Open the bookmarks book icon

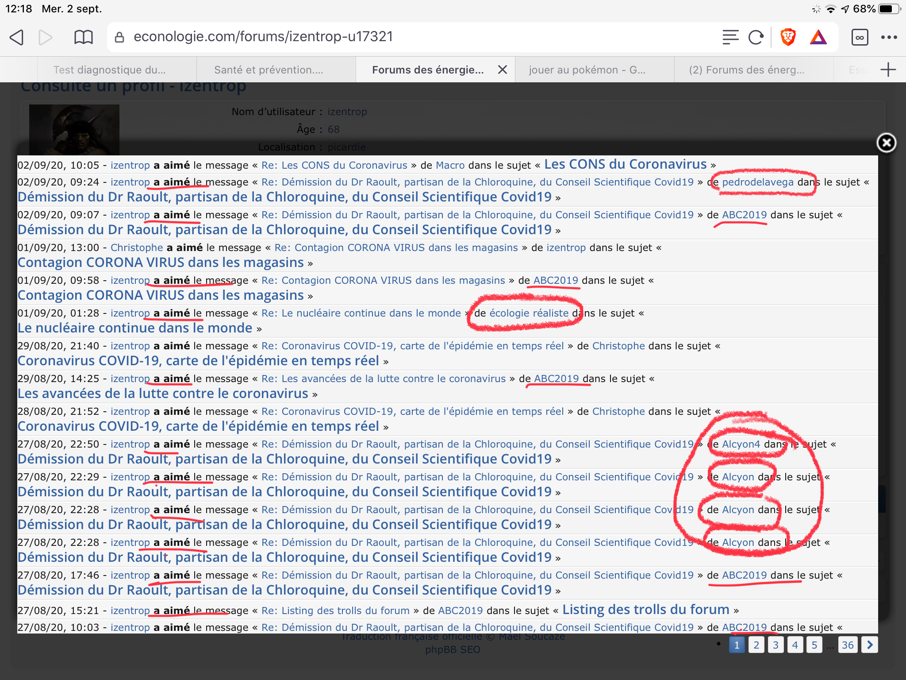[x=83, y=37]
